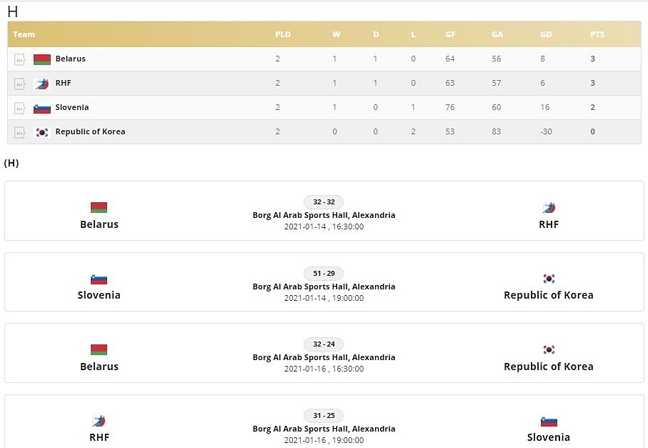This screenshot has height=448, width=648.
Task: Click Belarus flag in the standings table
Action: tap(42, 59)
